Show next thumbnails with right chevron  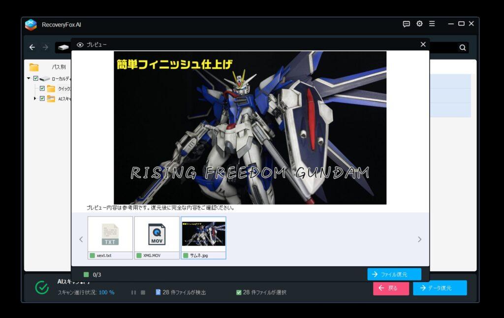click(x=419, y=239)
